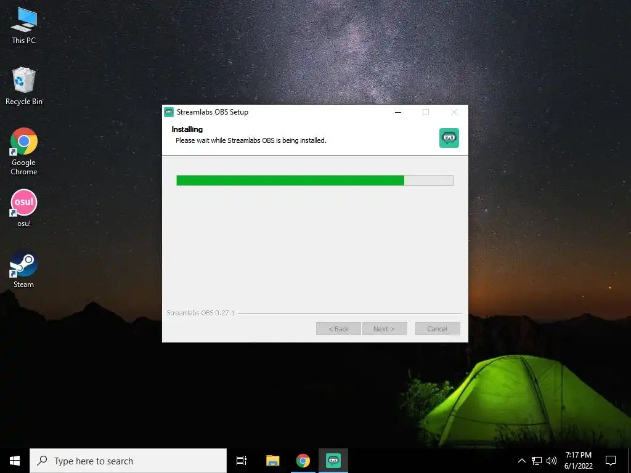Click the Next > button in the installer
Image resolution: width=631 pixels, height=473 pixels.
385,329
